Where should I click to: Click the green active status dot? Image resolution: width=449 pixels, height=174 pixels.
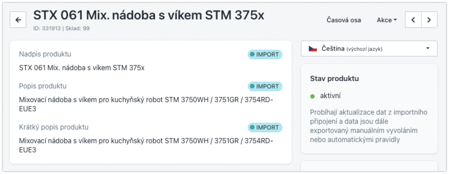tap(312, 96)
